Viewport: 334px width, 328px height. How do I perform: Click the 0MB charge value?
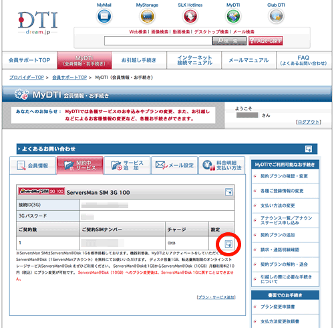click(172, 243)
